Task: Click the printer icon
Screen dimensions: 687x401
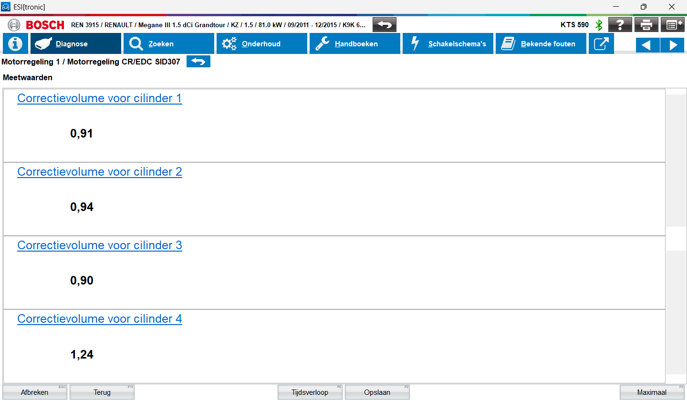Action: click(x=646, y=25)
